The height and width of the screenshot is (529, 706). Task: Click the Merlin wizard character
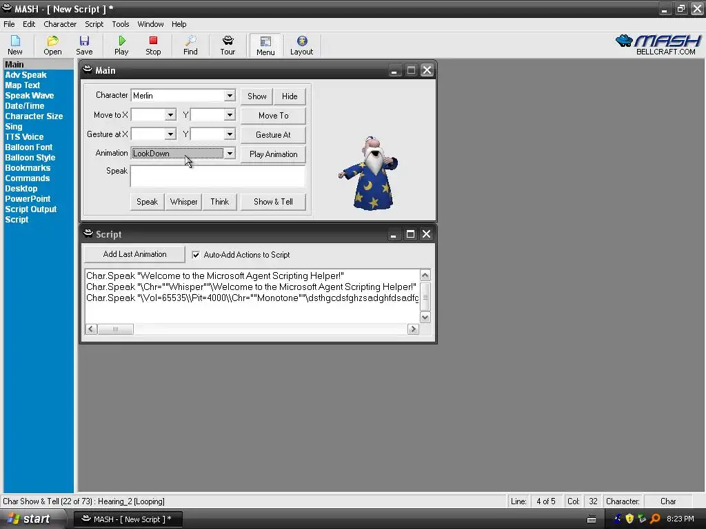(370, 174)
